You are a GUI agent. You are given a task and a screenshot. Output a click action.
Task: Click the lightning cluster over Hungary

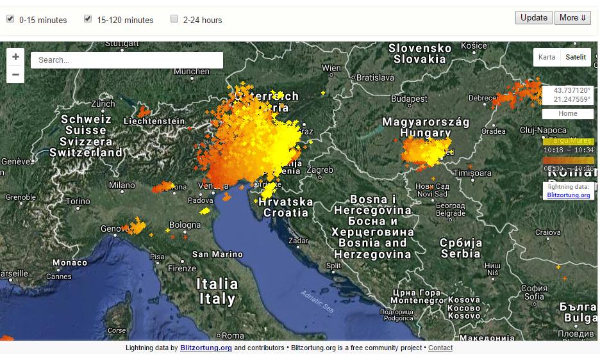(426, 151)
